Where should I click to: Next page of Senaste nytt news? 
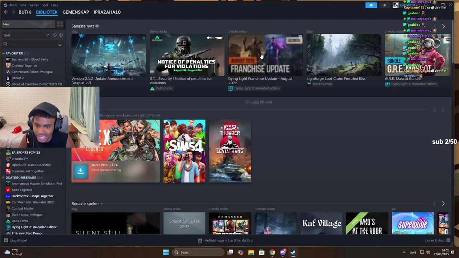click(443, 26)
